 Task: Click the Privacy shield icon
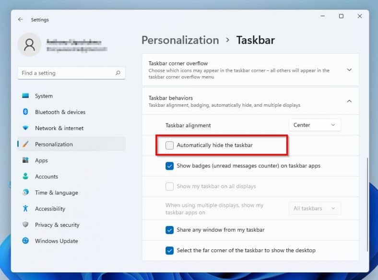pos(25,224)
